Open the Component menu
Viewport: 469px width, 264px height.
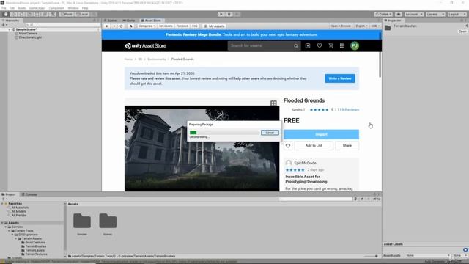56,8
